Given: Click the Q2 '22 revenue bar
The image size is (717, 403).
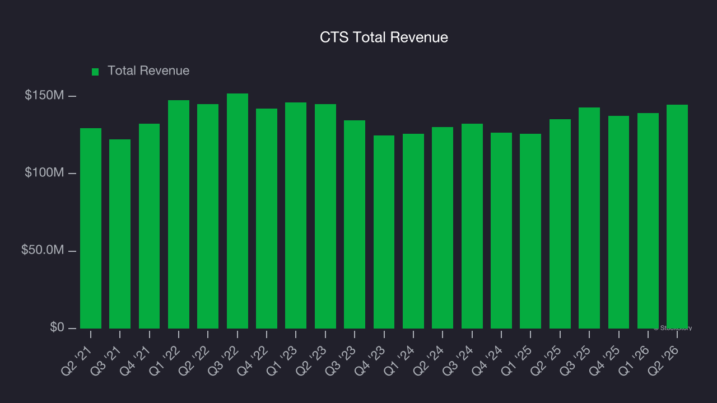Looking at the screenshot, I should (208, 216).
